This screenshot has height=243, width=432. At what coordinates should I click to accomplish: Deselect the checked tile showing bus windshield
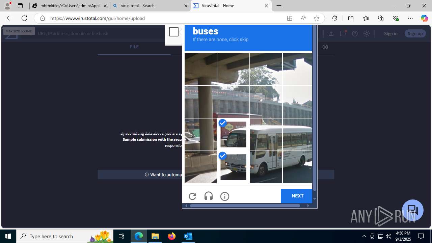point(233,134)
